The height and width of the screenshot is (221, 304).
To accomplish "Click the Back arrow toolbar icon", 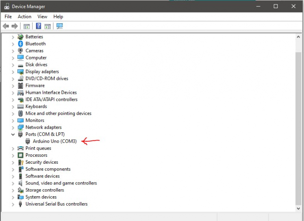I will 6,26.
